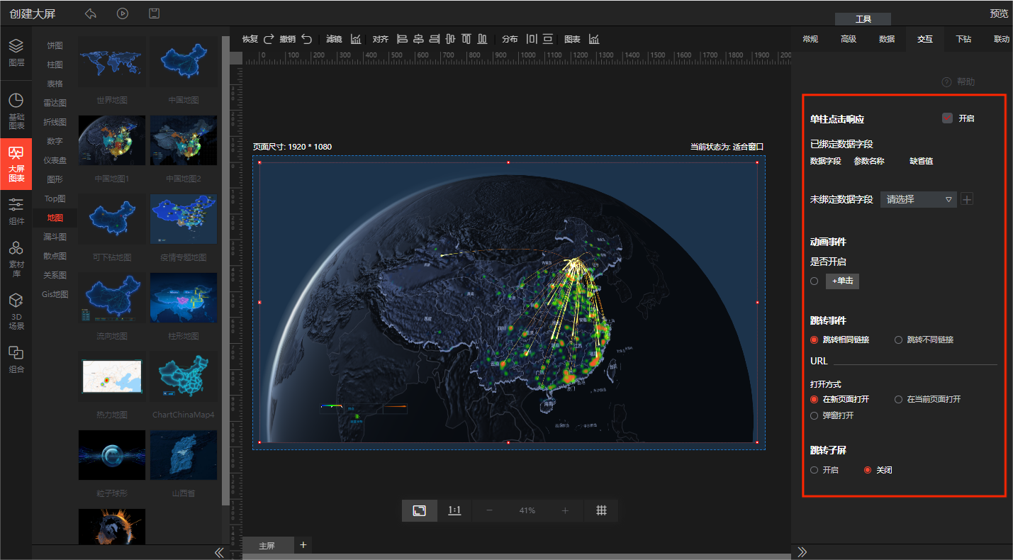The height and width of the screenshot is (560, 1013).
Task: Click the align top icon
Action: [466, 39]
